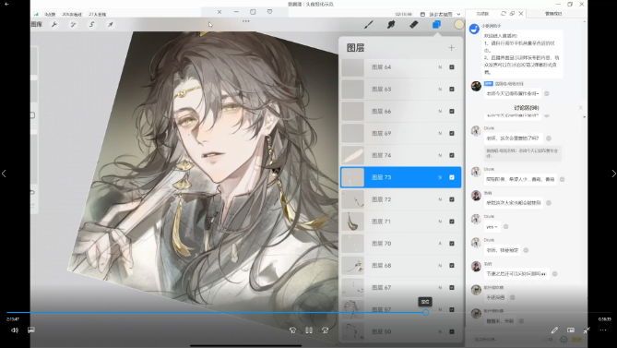Switch to the right-hand tab of chat panel

click(553, 14)
